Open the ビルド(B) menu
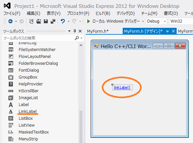The height and width of the screenshot is (143, 193). point(103,13)
